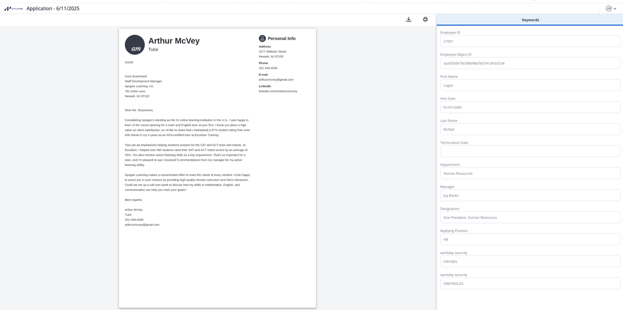Click the 3277 Webster Street address line
This screenshot has width=623, height=310.
click(273, 52)
